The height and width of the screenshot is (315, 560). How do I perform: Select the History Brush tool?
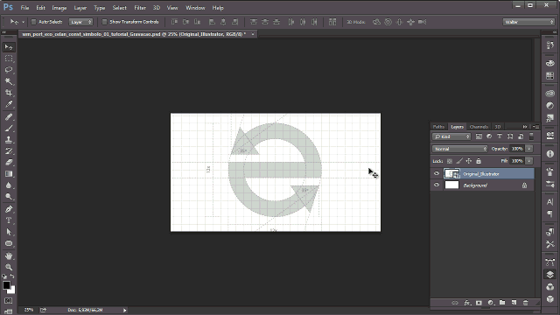click(x=9, y=151)
